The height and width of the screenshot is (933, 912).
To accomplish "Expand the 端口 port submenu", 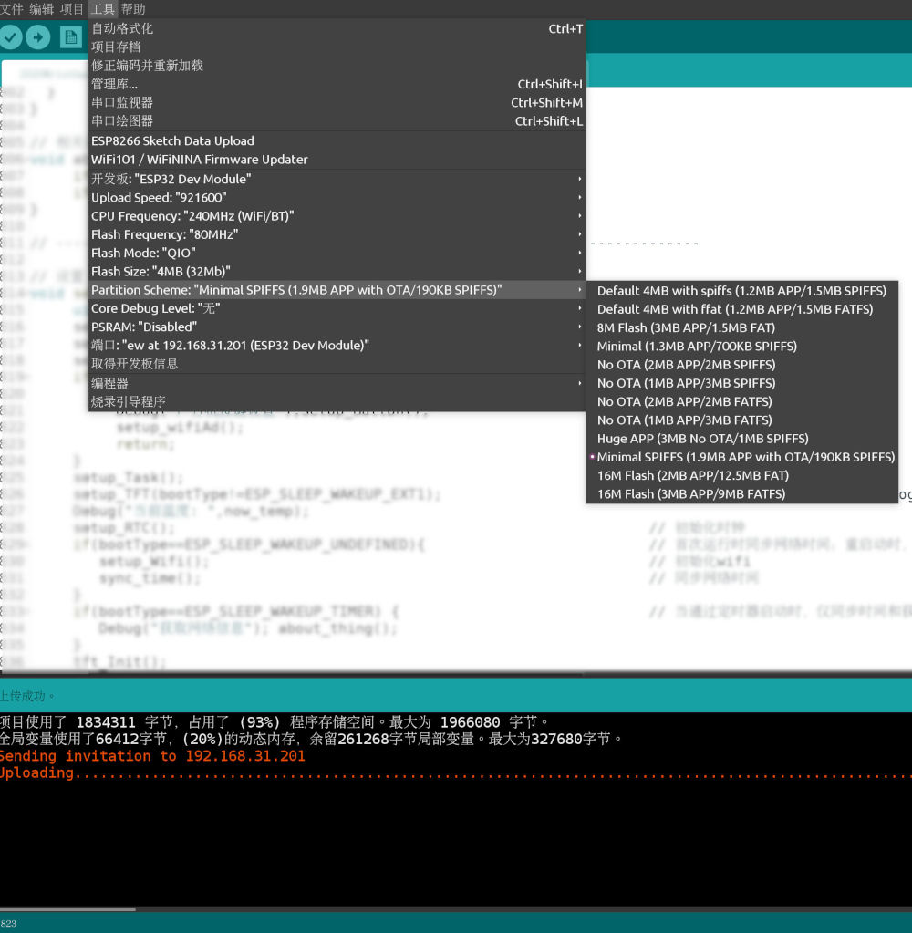I will (x=337, y=346).
